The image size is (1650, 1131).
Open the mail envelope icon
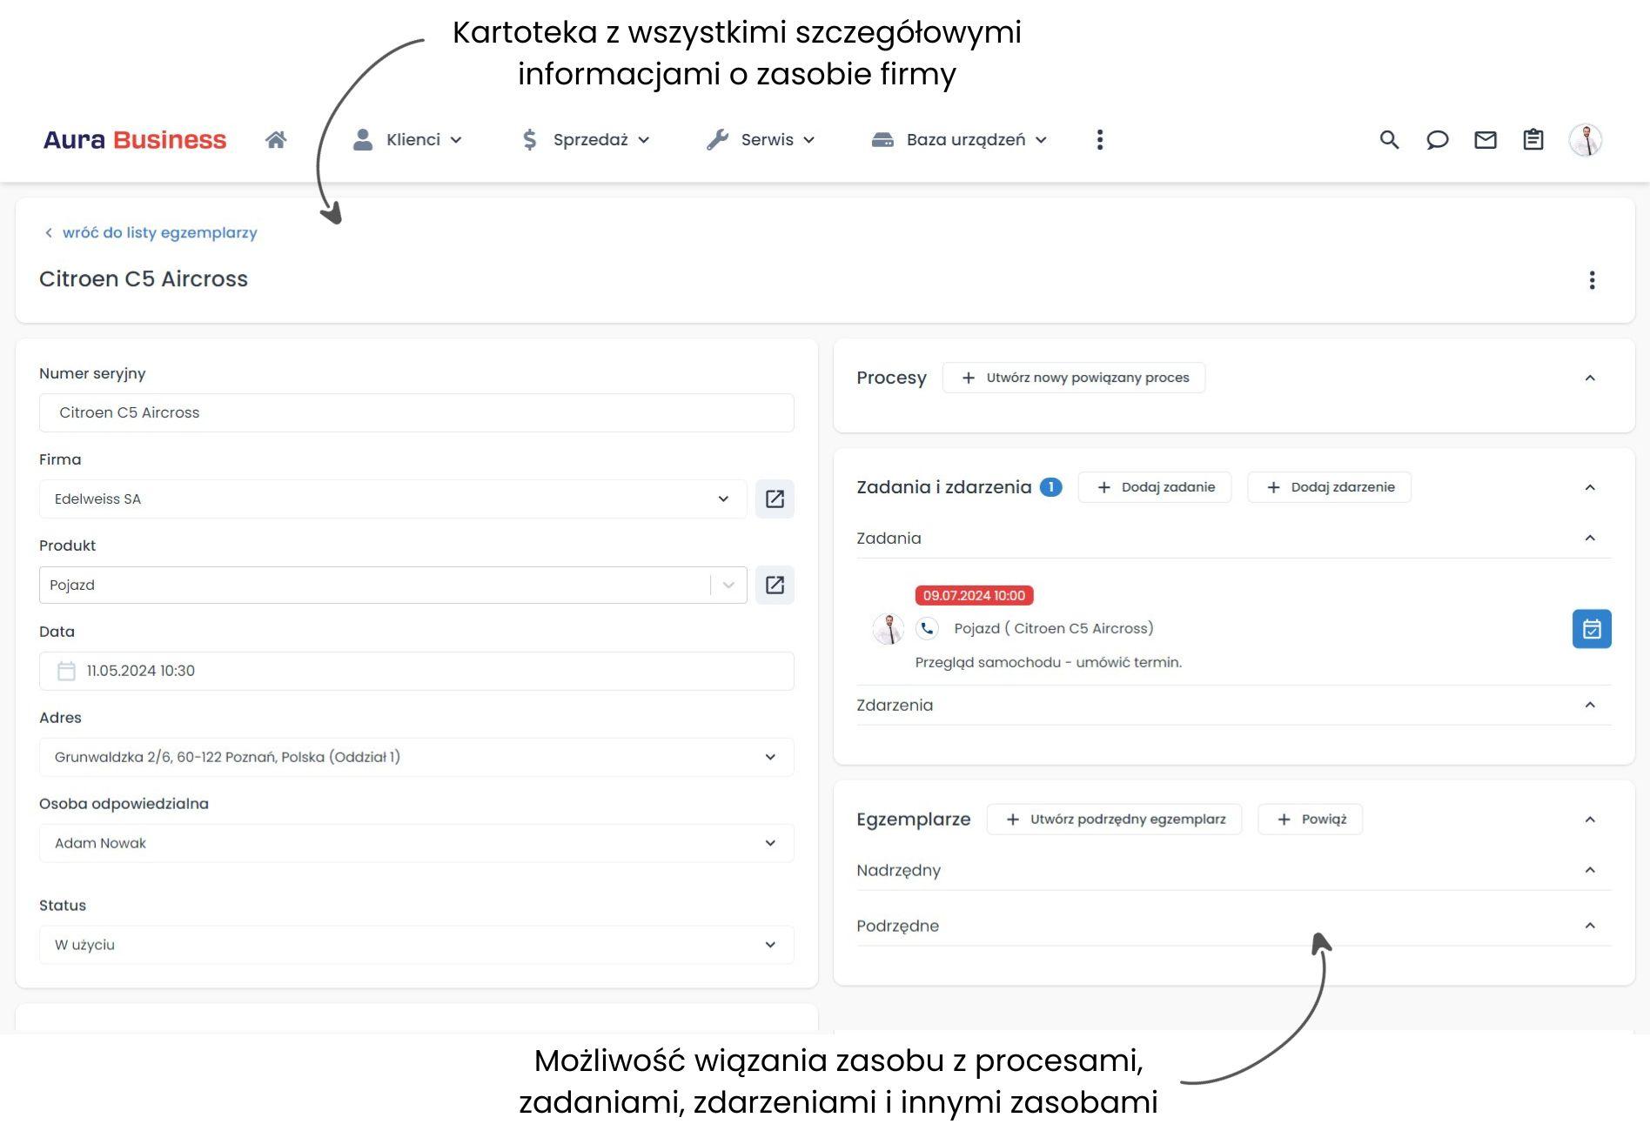point(1485,140)
